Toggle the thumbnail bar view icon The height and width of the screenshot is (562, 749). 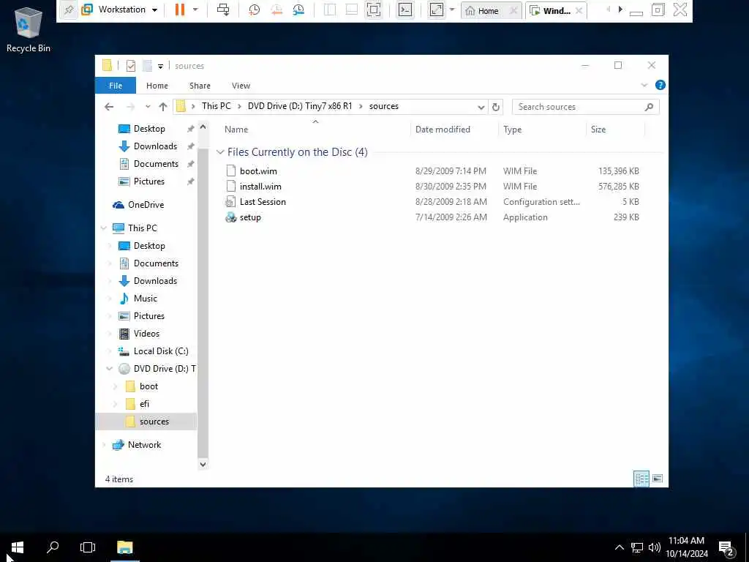(352, 10)
